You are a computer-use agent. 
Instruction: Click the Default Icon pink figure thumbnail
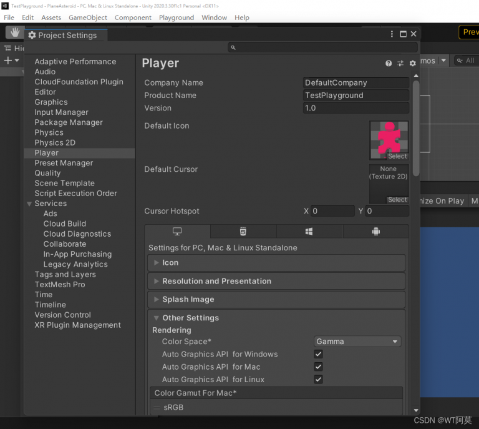[389, 137]
